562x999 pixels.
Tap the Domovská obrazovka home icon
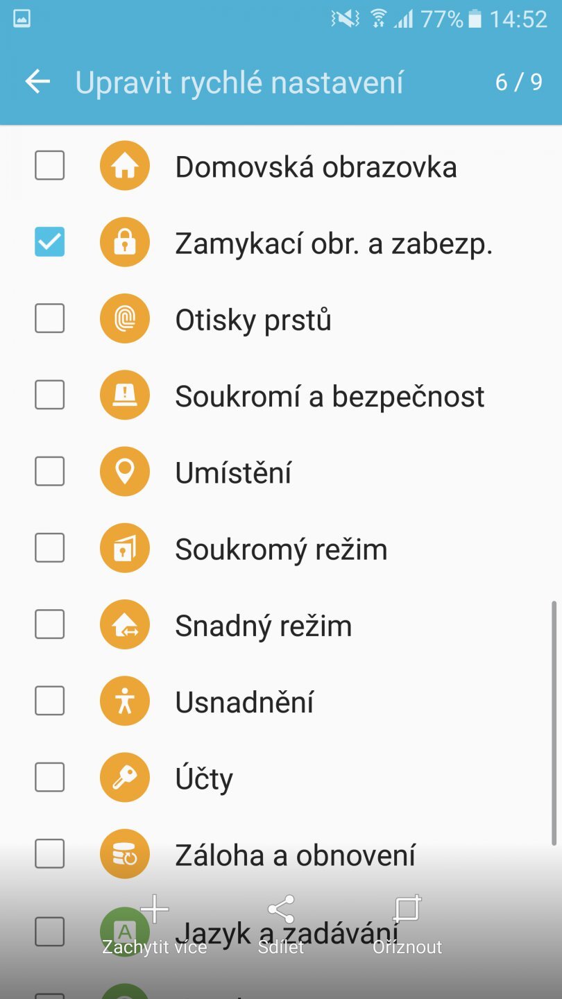[x=125, y=166]
